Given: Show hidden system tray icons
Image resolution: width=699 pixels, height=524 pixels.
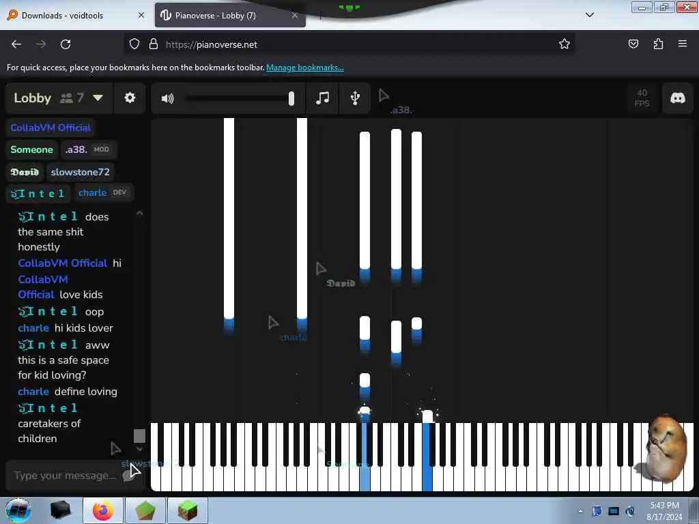Looking at the screenshot, I should click(580, 511).
